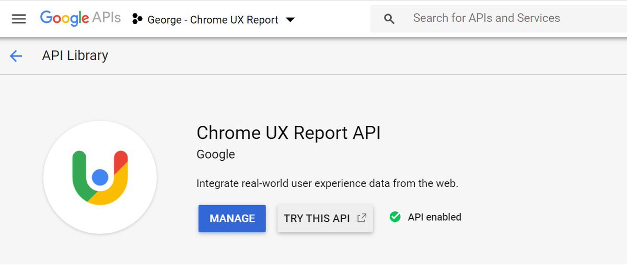Click the external link icon on Try This API
627x272 pixels.
[x=362, y=218]
